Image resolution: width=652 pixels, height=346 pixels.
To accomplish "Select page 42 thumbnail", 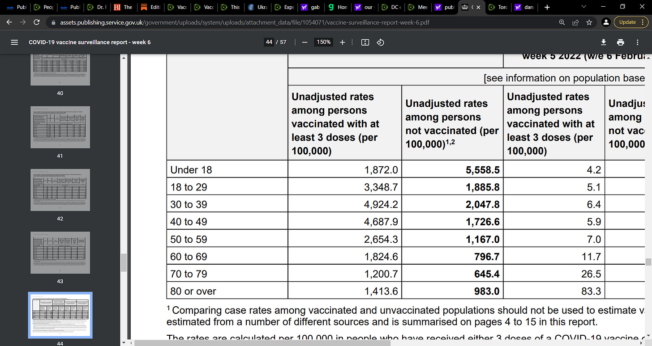I will (60, 190).
